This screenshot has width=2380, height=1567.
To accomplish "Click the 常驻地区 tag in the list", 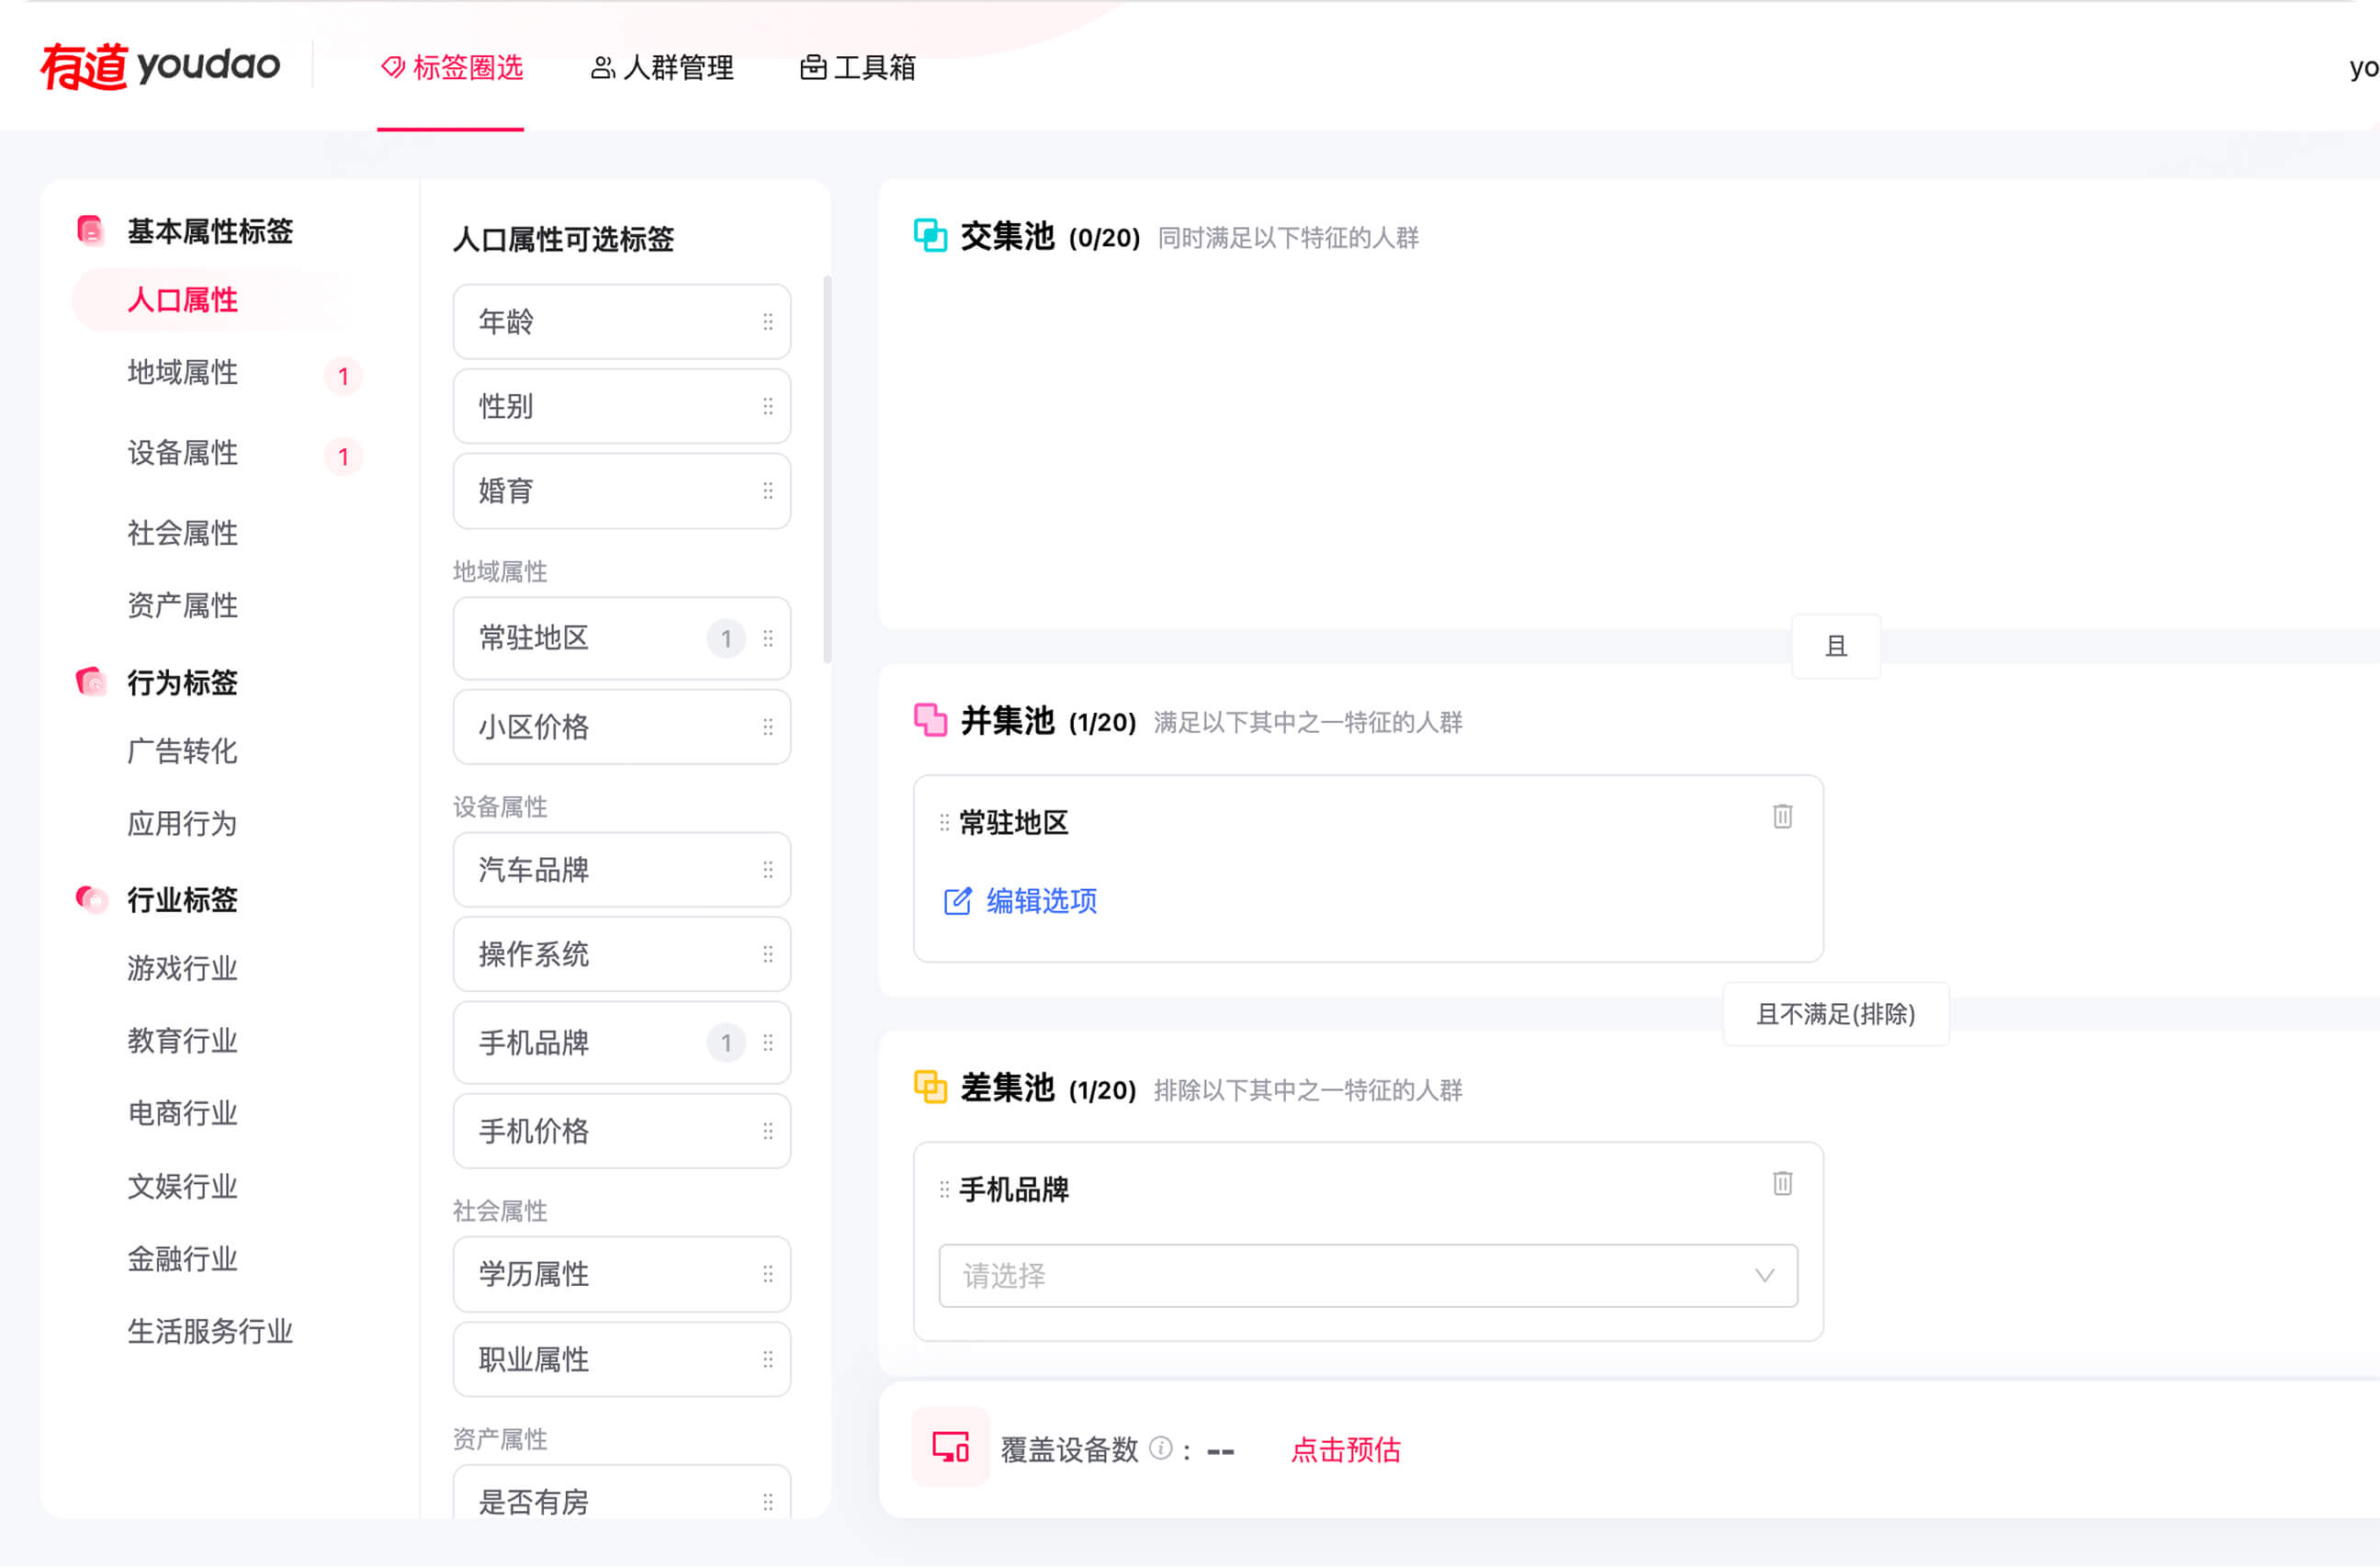I will coord(622,638).
